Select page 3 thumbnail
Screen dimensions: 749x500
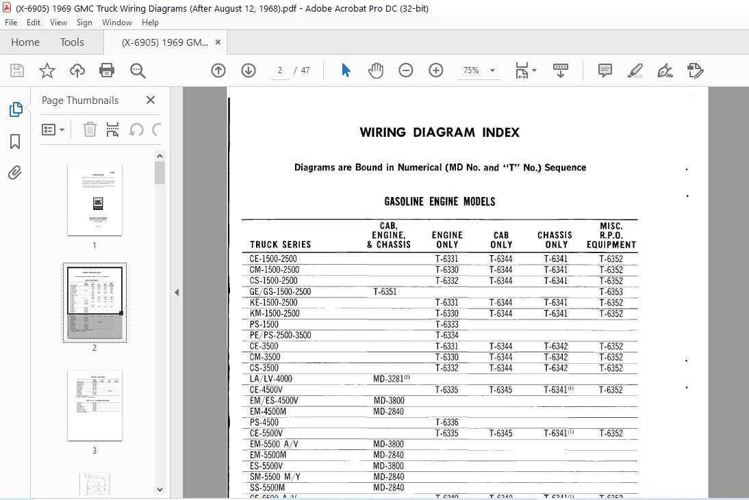(x=94, y=405)
